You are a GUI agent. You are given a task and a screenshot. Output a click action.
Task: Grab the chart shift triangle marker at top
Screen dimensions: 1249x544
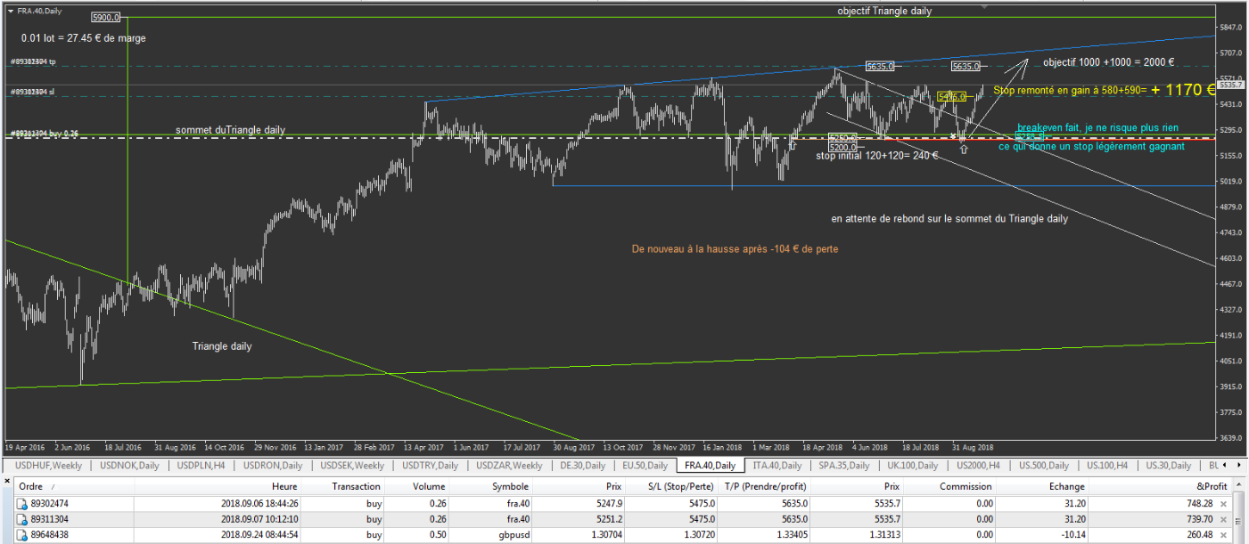[x=983, y=5]
